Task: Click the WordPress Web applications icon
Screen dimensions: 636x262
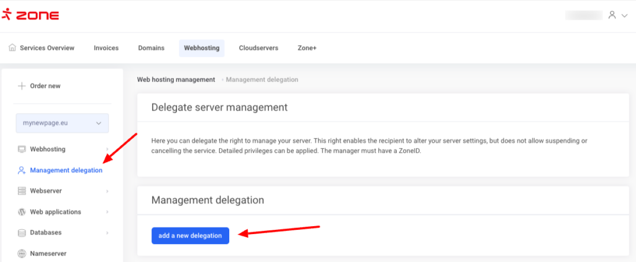Action: tap(22, 212)
